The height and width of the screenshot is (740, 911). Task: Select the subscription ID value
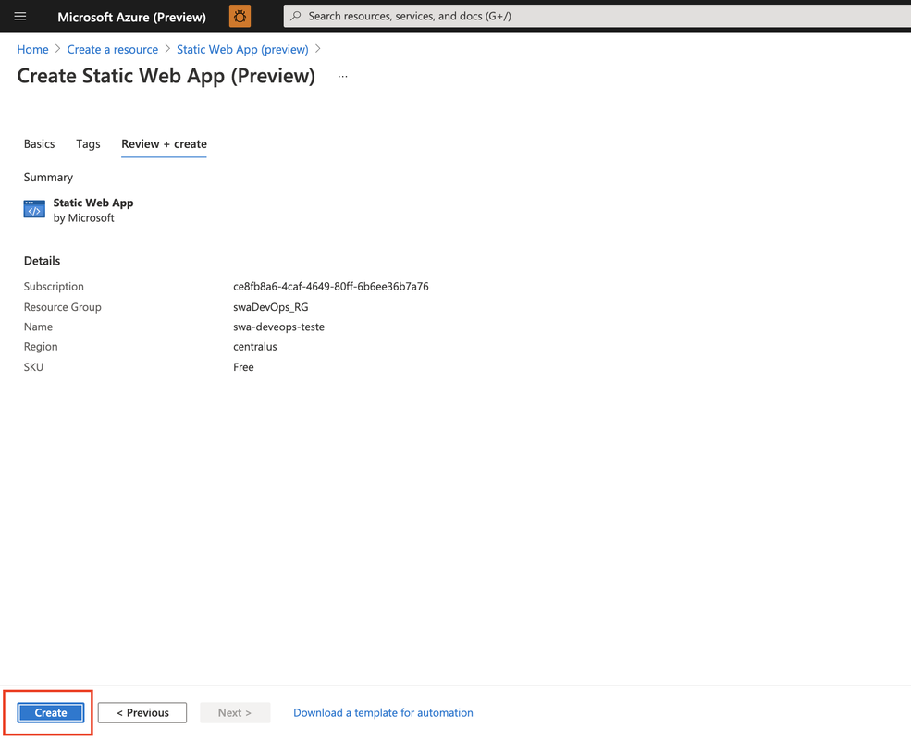[x=330, y=287]
